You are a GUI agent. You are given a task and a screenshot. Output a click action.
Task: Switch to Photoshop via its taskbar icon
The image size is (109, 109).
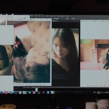[16, 93]
